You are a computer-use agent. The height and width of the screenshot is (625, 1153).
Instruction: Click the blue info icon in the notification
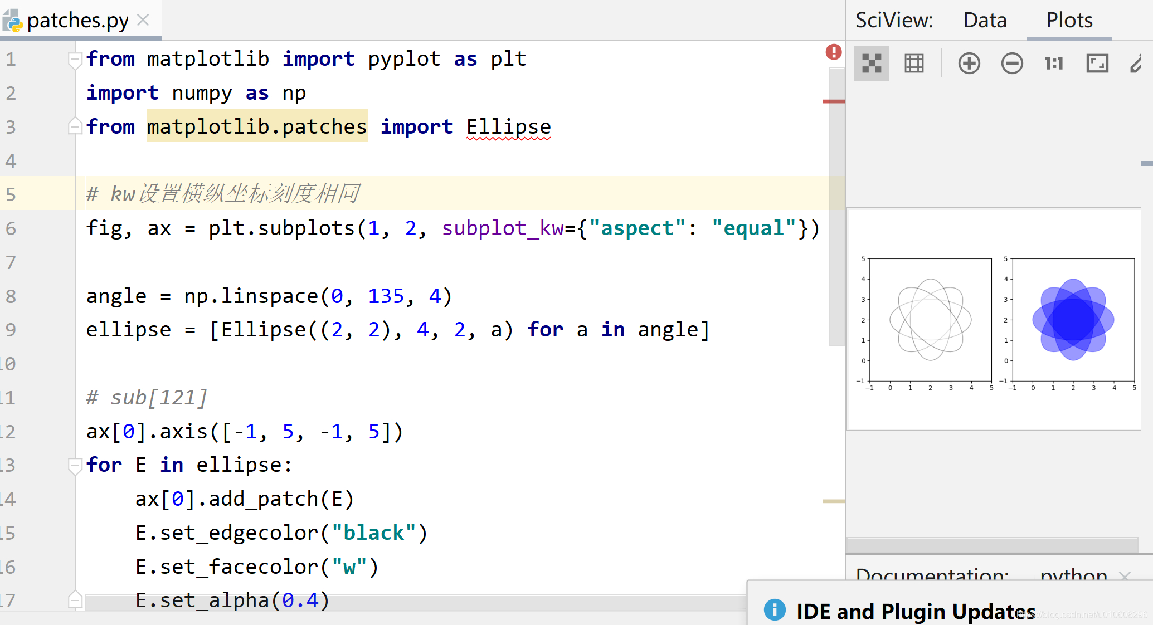(773, 611)
